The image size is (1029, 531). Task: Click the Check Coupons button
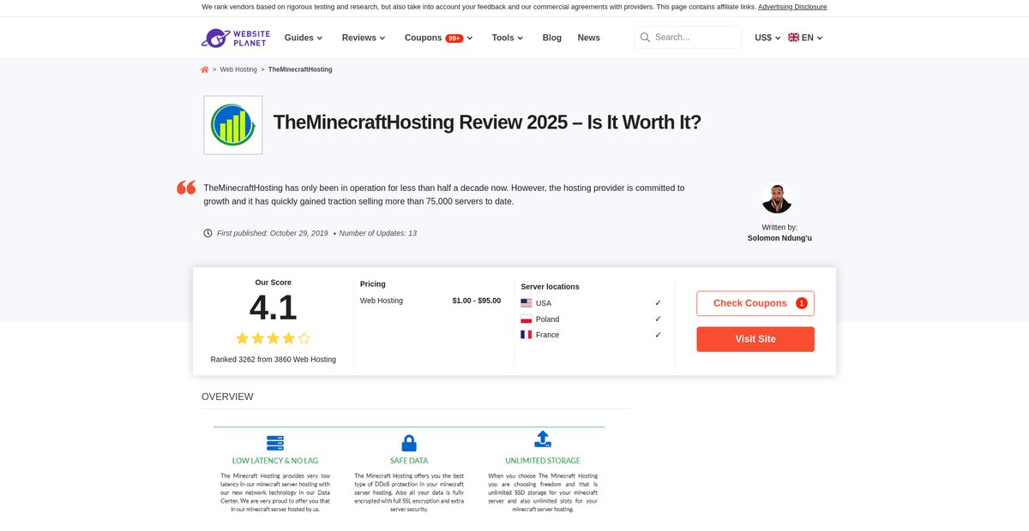[755, 303]
